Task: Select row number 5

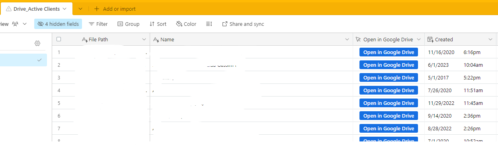Action: tap(59, 103)
